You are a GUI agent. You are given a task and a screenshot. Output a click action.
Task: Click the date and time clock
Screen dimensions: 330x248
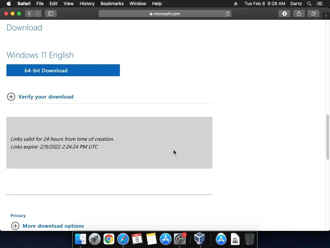click(x=265, y=4)
